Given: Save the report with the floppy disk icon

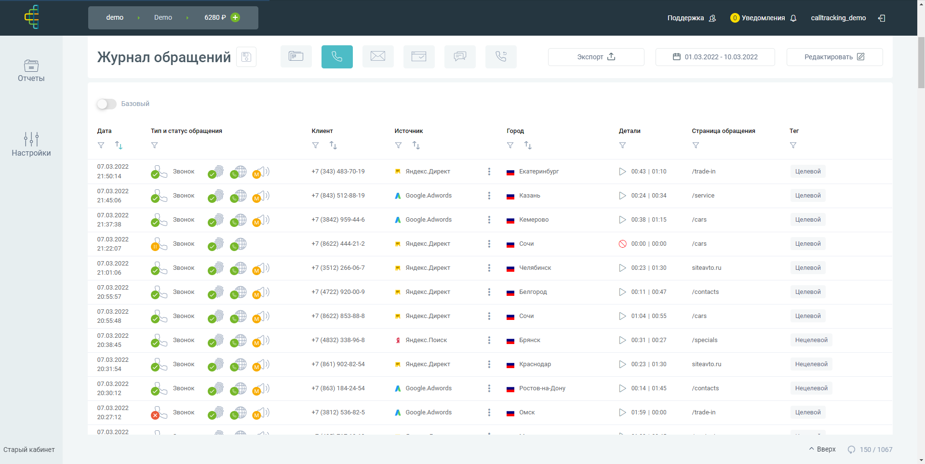Looking at the screenshot, I should click(246, 57).
